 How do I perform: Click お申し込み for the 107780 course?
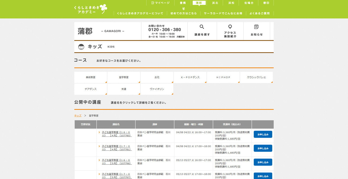[x=263, y=134]
